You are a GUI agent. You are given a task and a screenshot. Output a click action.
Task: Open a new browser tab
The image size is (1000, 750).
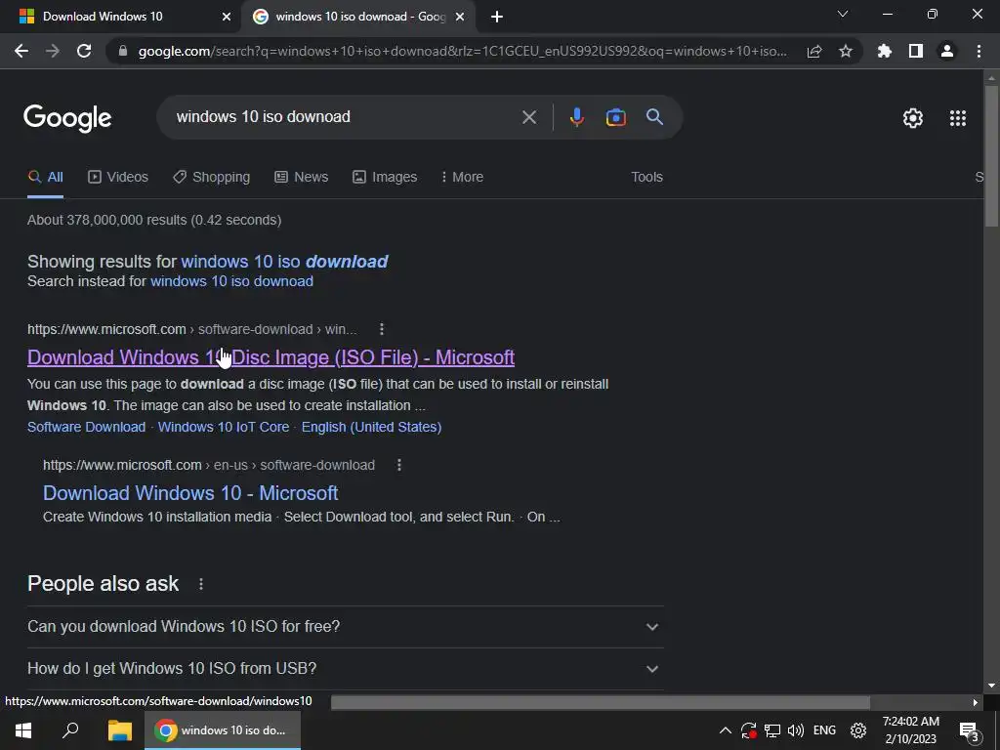[x=497, y=17]
